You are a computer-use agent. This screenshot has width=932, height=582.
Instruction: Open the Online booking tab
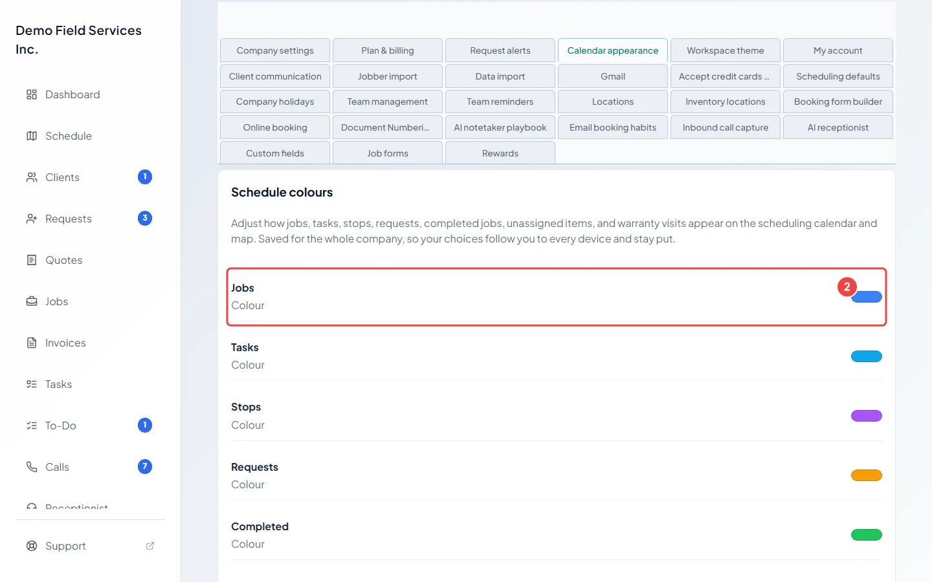point(275,127)
